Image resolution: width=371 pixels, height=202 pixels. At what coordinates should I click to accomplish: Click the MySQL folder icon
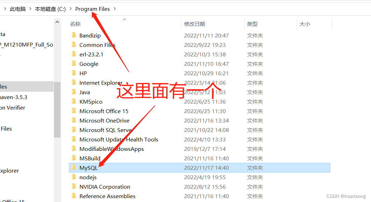pyautogui.click(x=74, y=168)
